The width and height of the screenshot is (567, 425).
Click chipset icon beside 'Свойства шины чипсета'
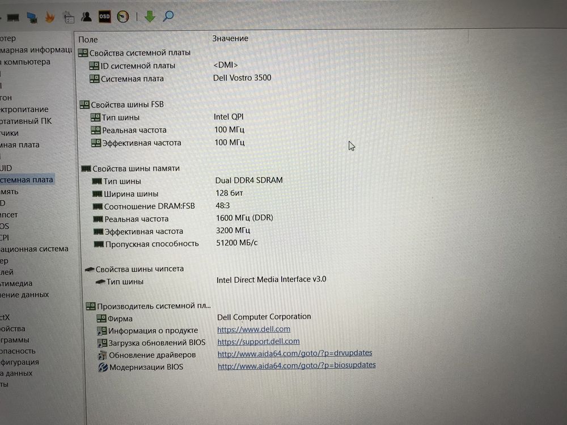[90, 269]
